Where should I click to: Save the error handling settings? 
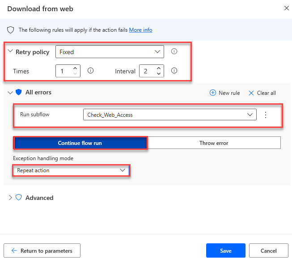point(226,250)
